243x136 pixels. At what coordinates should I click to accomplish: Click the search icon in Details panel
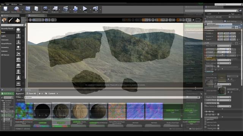[232, 28]
